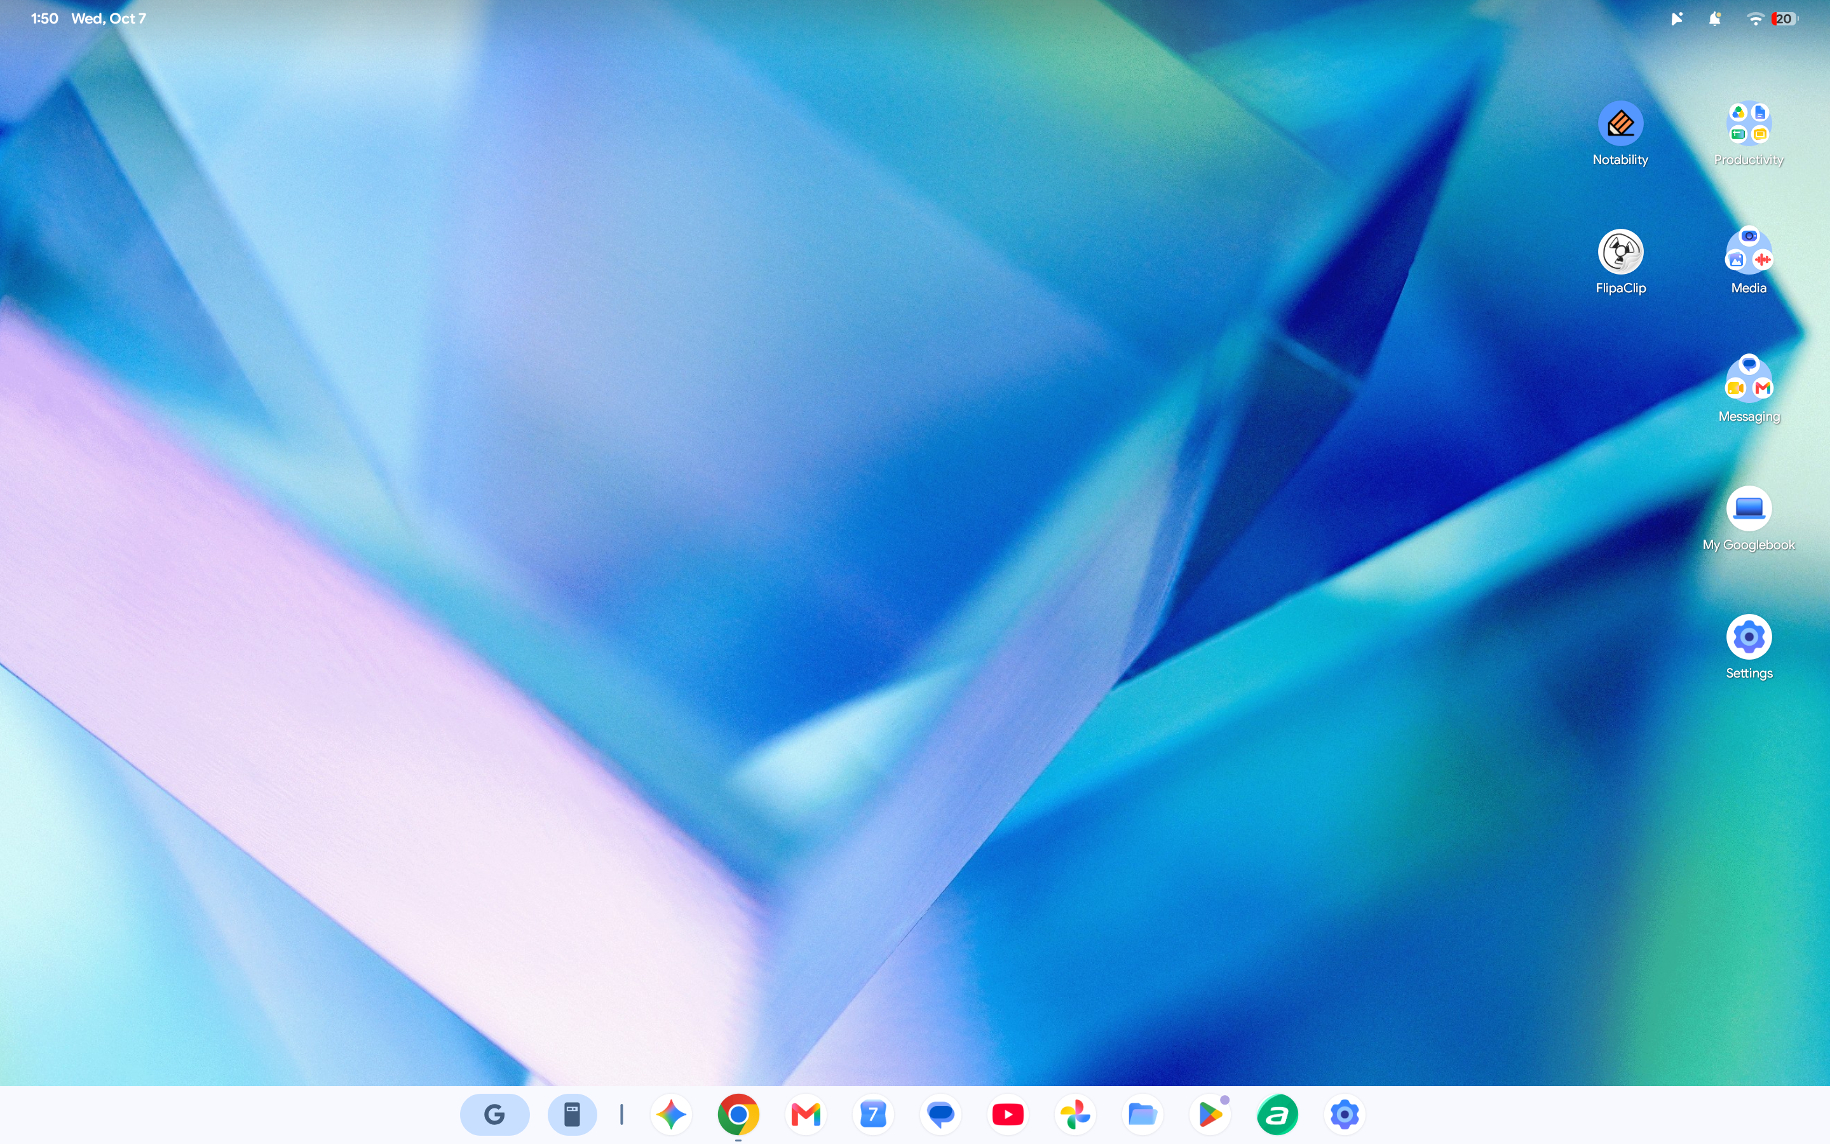Open Google Chrome from the shelf
The image size is (1830, 1144).
point(738,1115)
